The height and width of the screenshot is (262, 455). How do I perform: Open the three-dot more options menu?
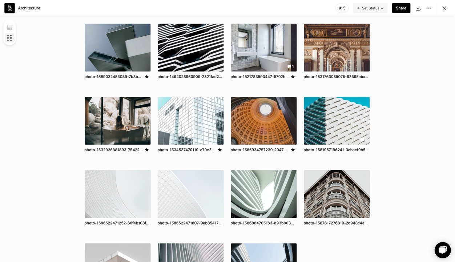click(x=429, y=8)
